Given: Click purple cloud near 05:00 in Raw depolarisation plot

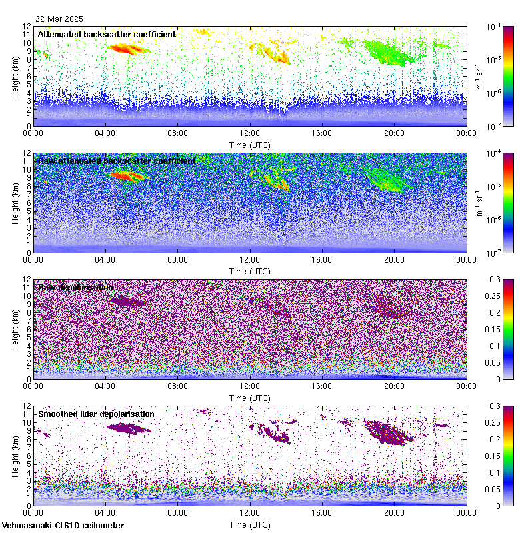Looking at the screenshot, I should pyautogui.click(x=127, y=302).
